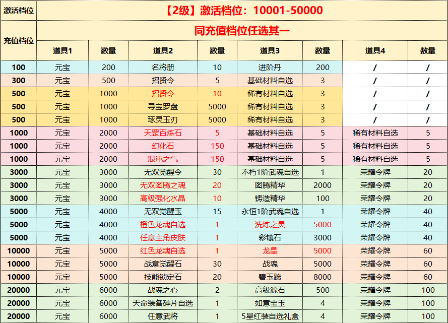
Task: Click the red 5000 beside 洗炼之灵
Action: pyautogui.click(x=323, y=225)
